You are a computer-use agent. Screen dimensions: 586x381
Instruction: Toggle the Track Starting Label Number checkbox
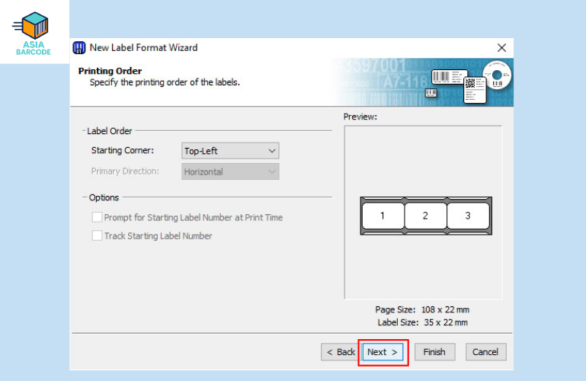(97, 236)
